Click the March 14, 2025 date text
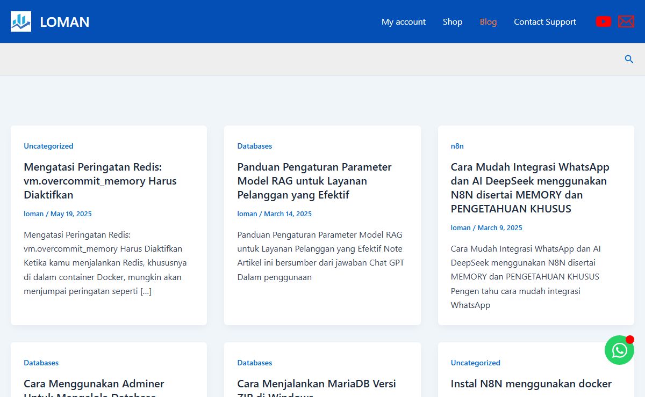Image resolution: width=645 pixels, height=397 pixels. [x=288, y=214]
